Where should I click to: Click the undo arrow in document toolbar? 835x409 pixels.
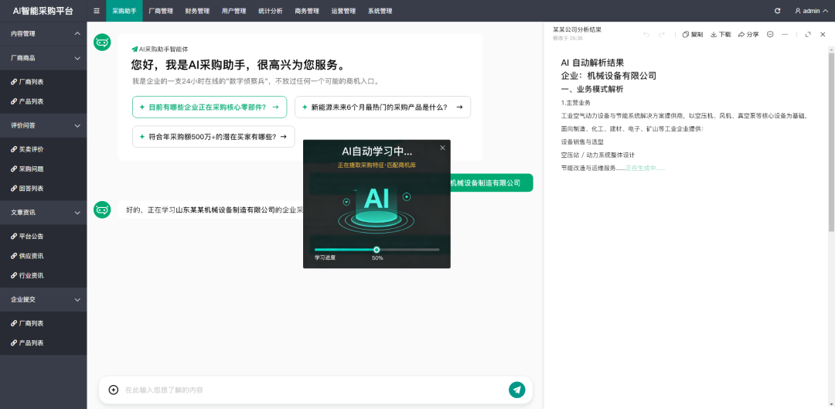point(646,34)
